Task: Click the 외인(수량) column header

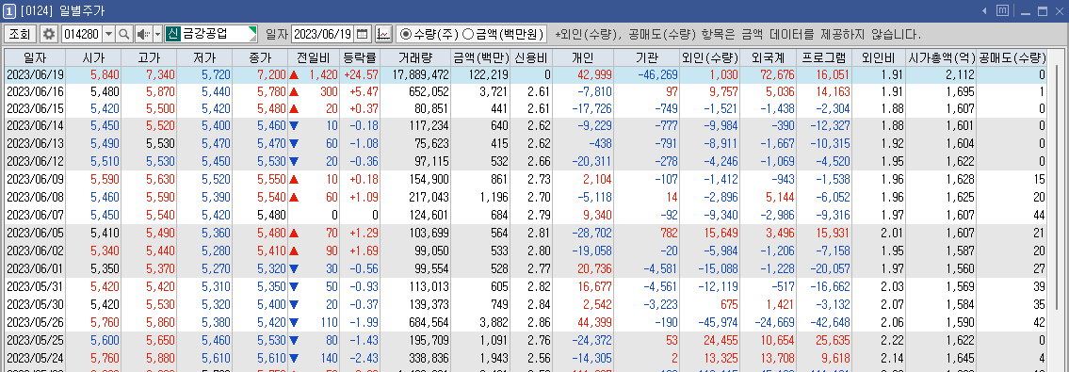Action: coord(710,57)
